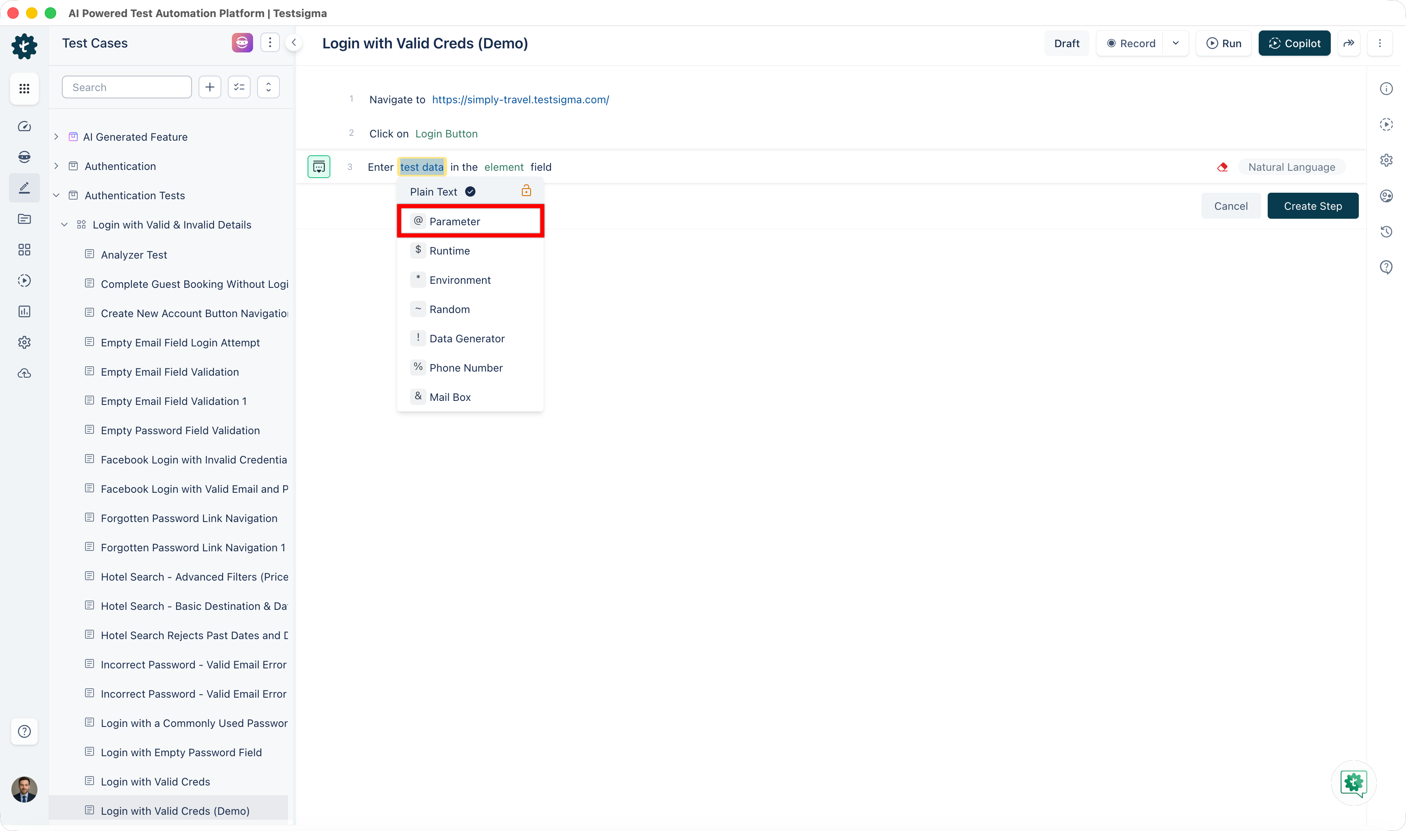This screenshot has width=1406, height=831.
Task: Click the Record button
Action: 1131,43
